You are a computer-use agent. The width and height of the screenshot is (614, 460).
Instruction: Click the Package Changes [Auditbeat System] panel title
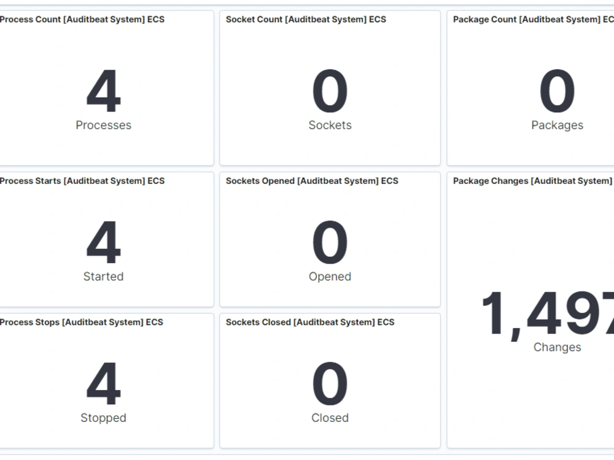coord(532,180)
